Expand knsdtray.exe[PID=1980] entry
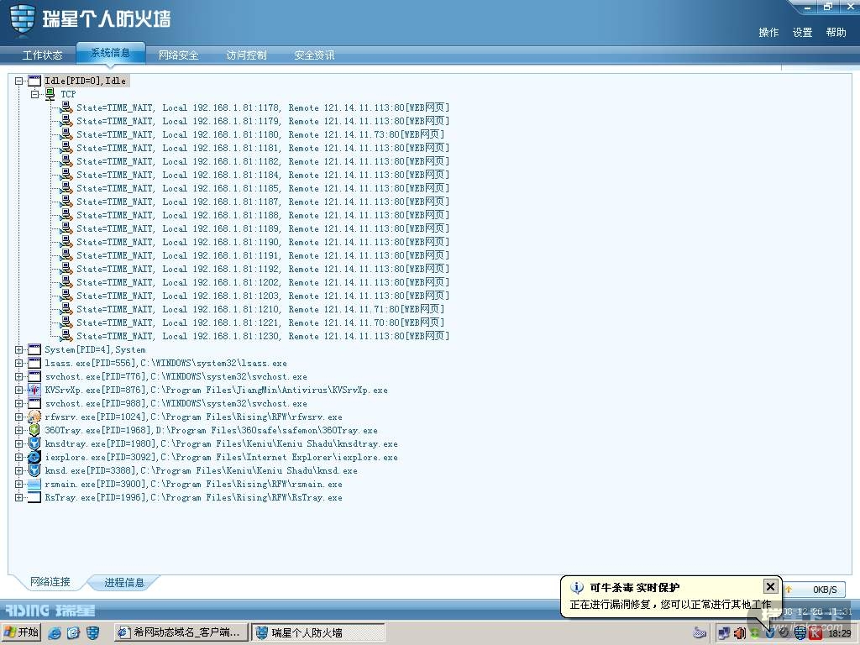Screen dimensions: 860x645 [18, 443]
